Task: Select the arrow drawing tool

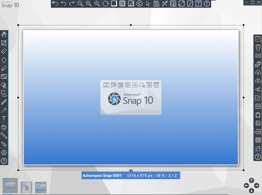Action: coord(4,110)
